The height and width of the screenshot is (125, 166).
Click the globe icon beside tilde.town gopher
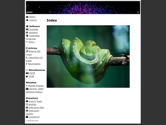(27, 111)
